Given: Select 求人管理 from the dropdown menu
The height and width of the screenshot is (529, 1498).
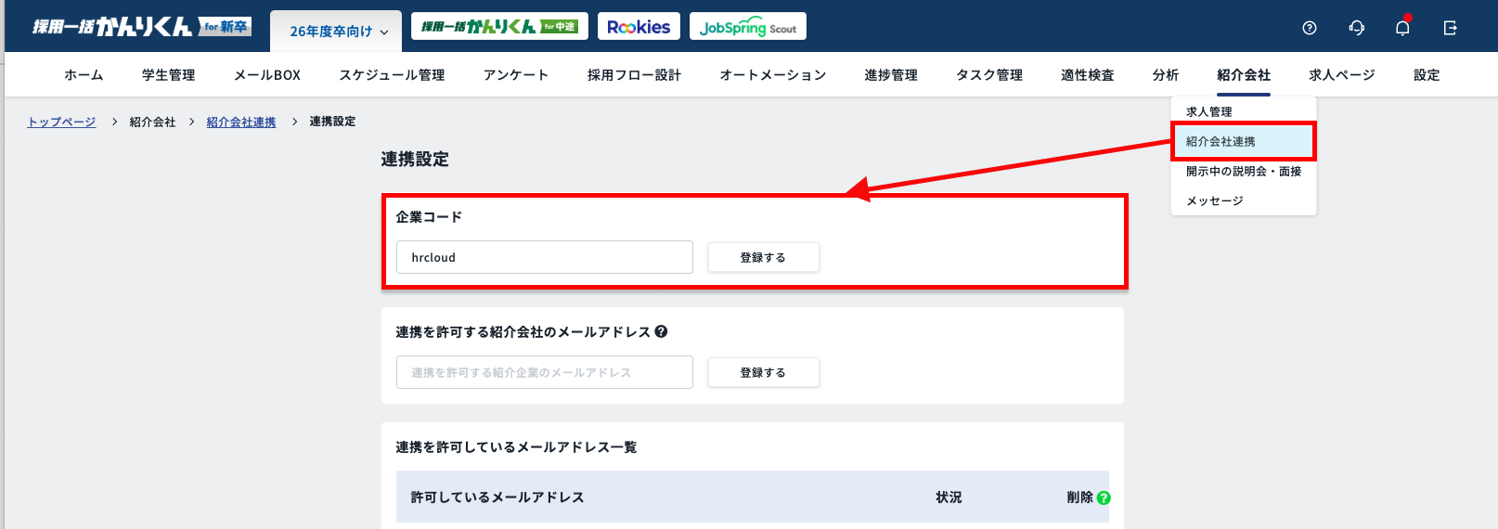Looking at the screenshot, I should [1209, 111].
